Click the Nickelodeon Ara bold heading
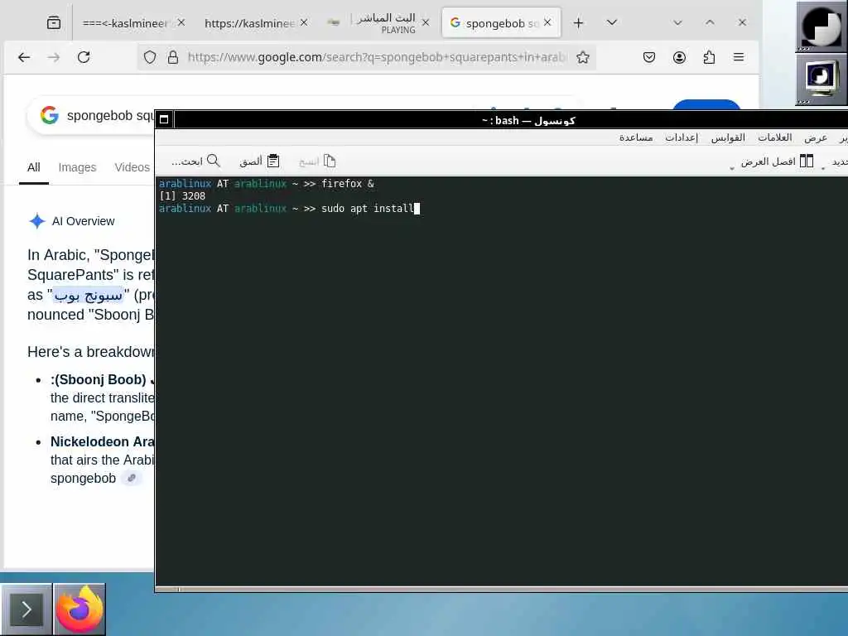The width and height of the screenshot is (848, 636). tap(102, 442)
